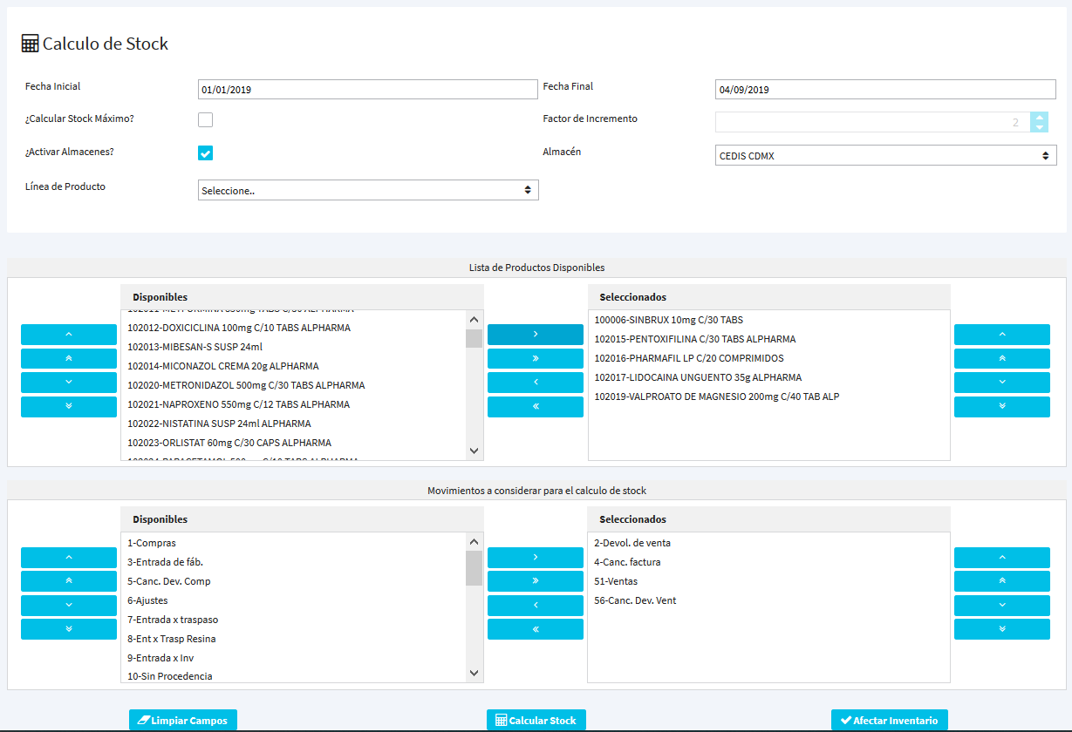Move all products to Seleccionados list
Viewport: 1072px width, 732px height.
pyautogui.click(x=535, y=359)
